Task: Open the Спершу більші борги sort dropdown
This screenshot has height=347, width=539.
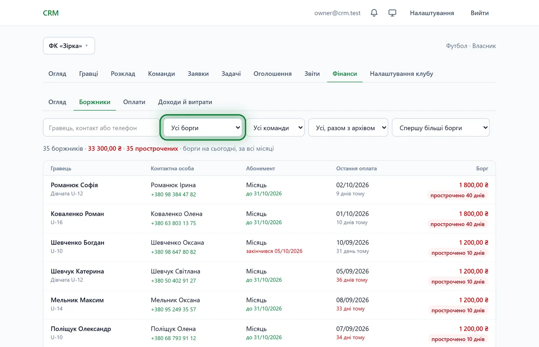Action: pyautogui.click(x=441, y=128)
